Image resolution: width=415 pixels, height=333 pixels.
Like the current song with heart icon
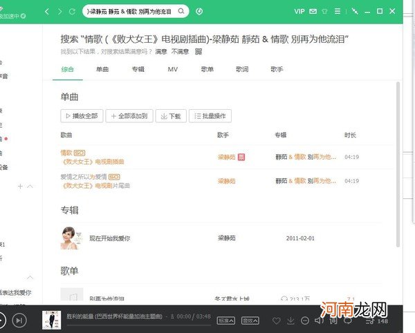(276, 321)
